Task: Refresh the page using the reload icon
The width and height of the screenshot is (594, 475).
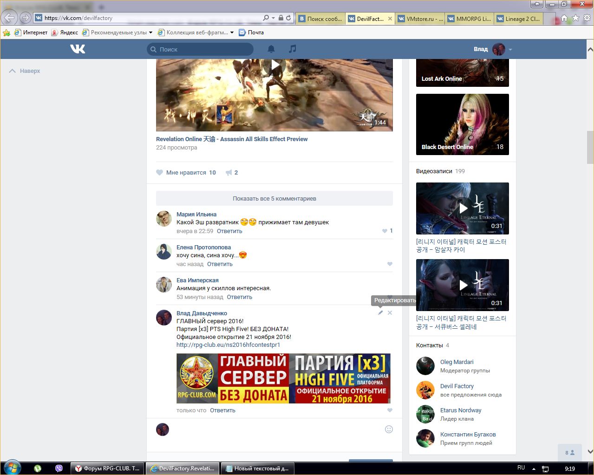Action: pos(288,18)
